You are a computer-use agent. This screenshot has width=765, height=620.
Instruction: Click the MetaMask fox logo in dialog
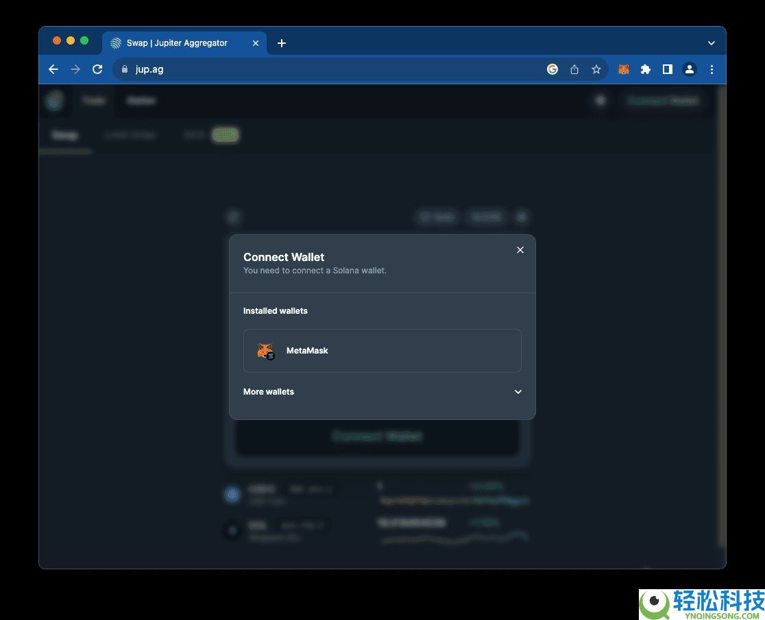(265, 351)
